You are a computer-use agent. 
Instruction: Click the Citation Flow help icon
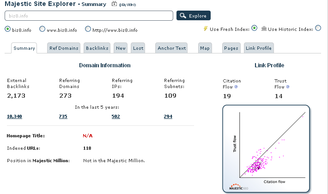click(x=236, y=87)
